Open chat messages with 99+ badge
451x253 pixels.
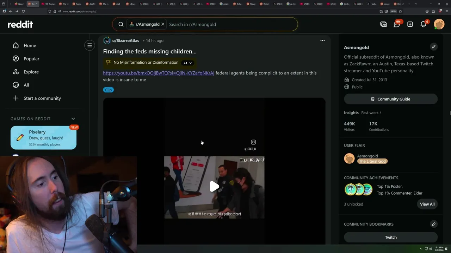click(397, 24)
